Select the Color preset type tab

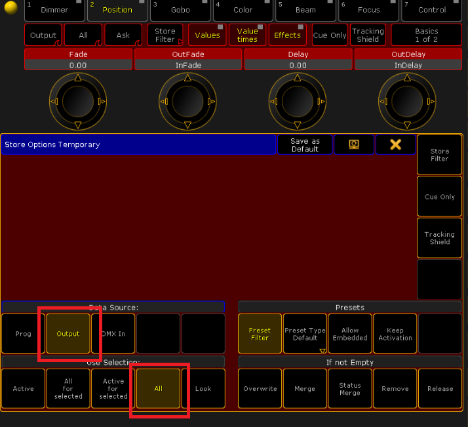[x=243, y=10]
